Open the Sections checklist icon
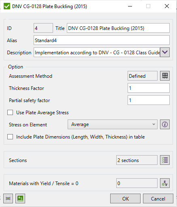Viewport: 177px width, 207px height. coord(165,160)
